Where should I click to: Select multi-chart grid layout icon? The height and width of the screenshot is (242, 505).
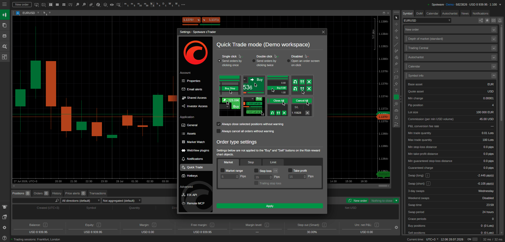[51, 4]
